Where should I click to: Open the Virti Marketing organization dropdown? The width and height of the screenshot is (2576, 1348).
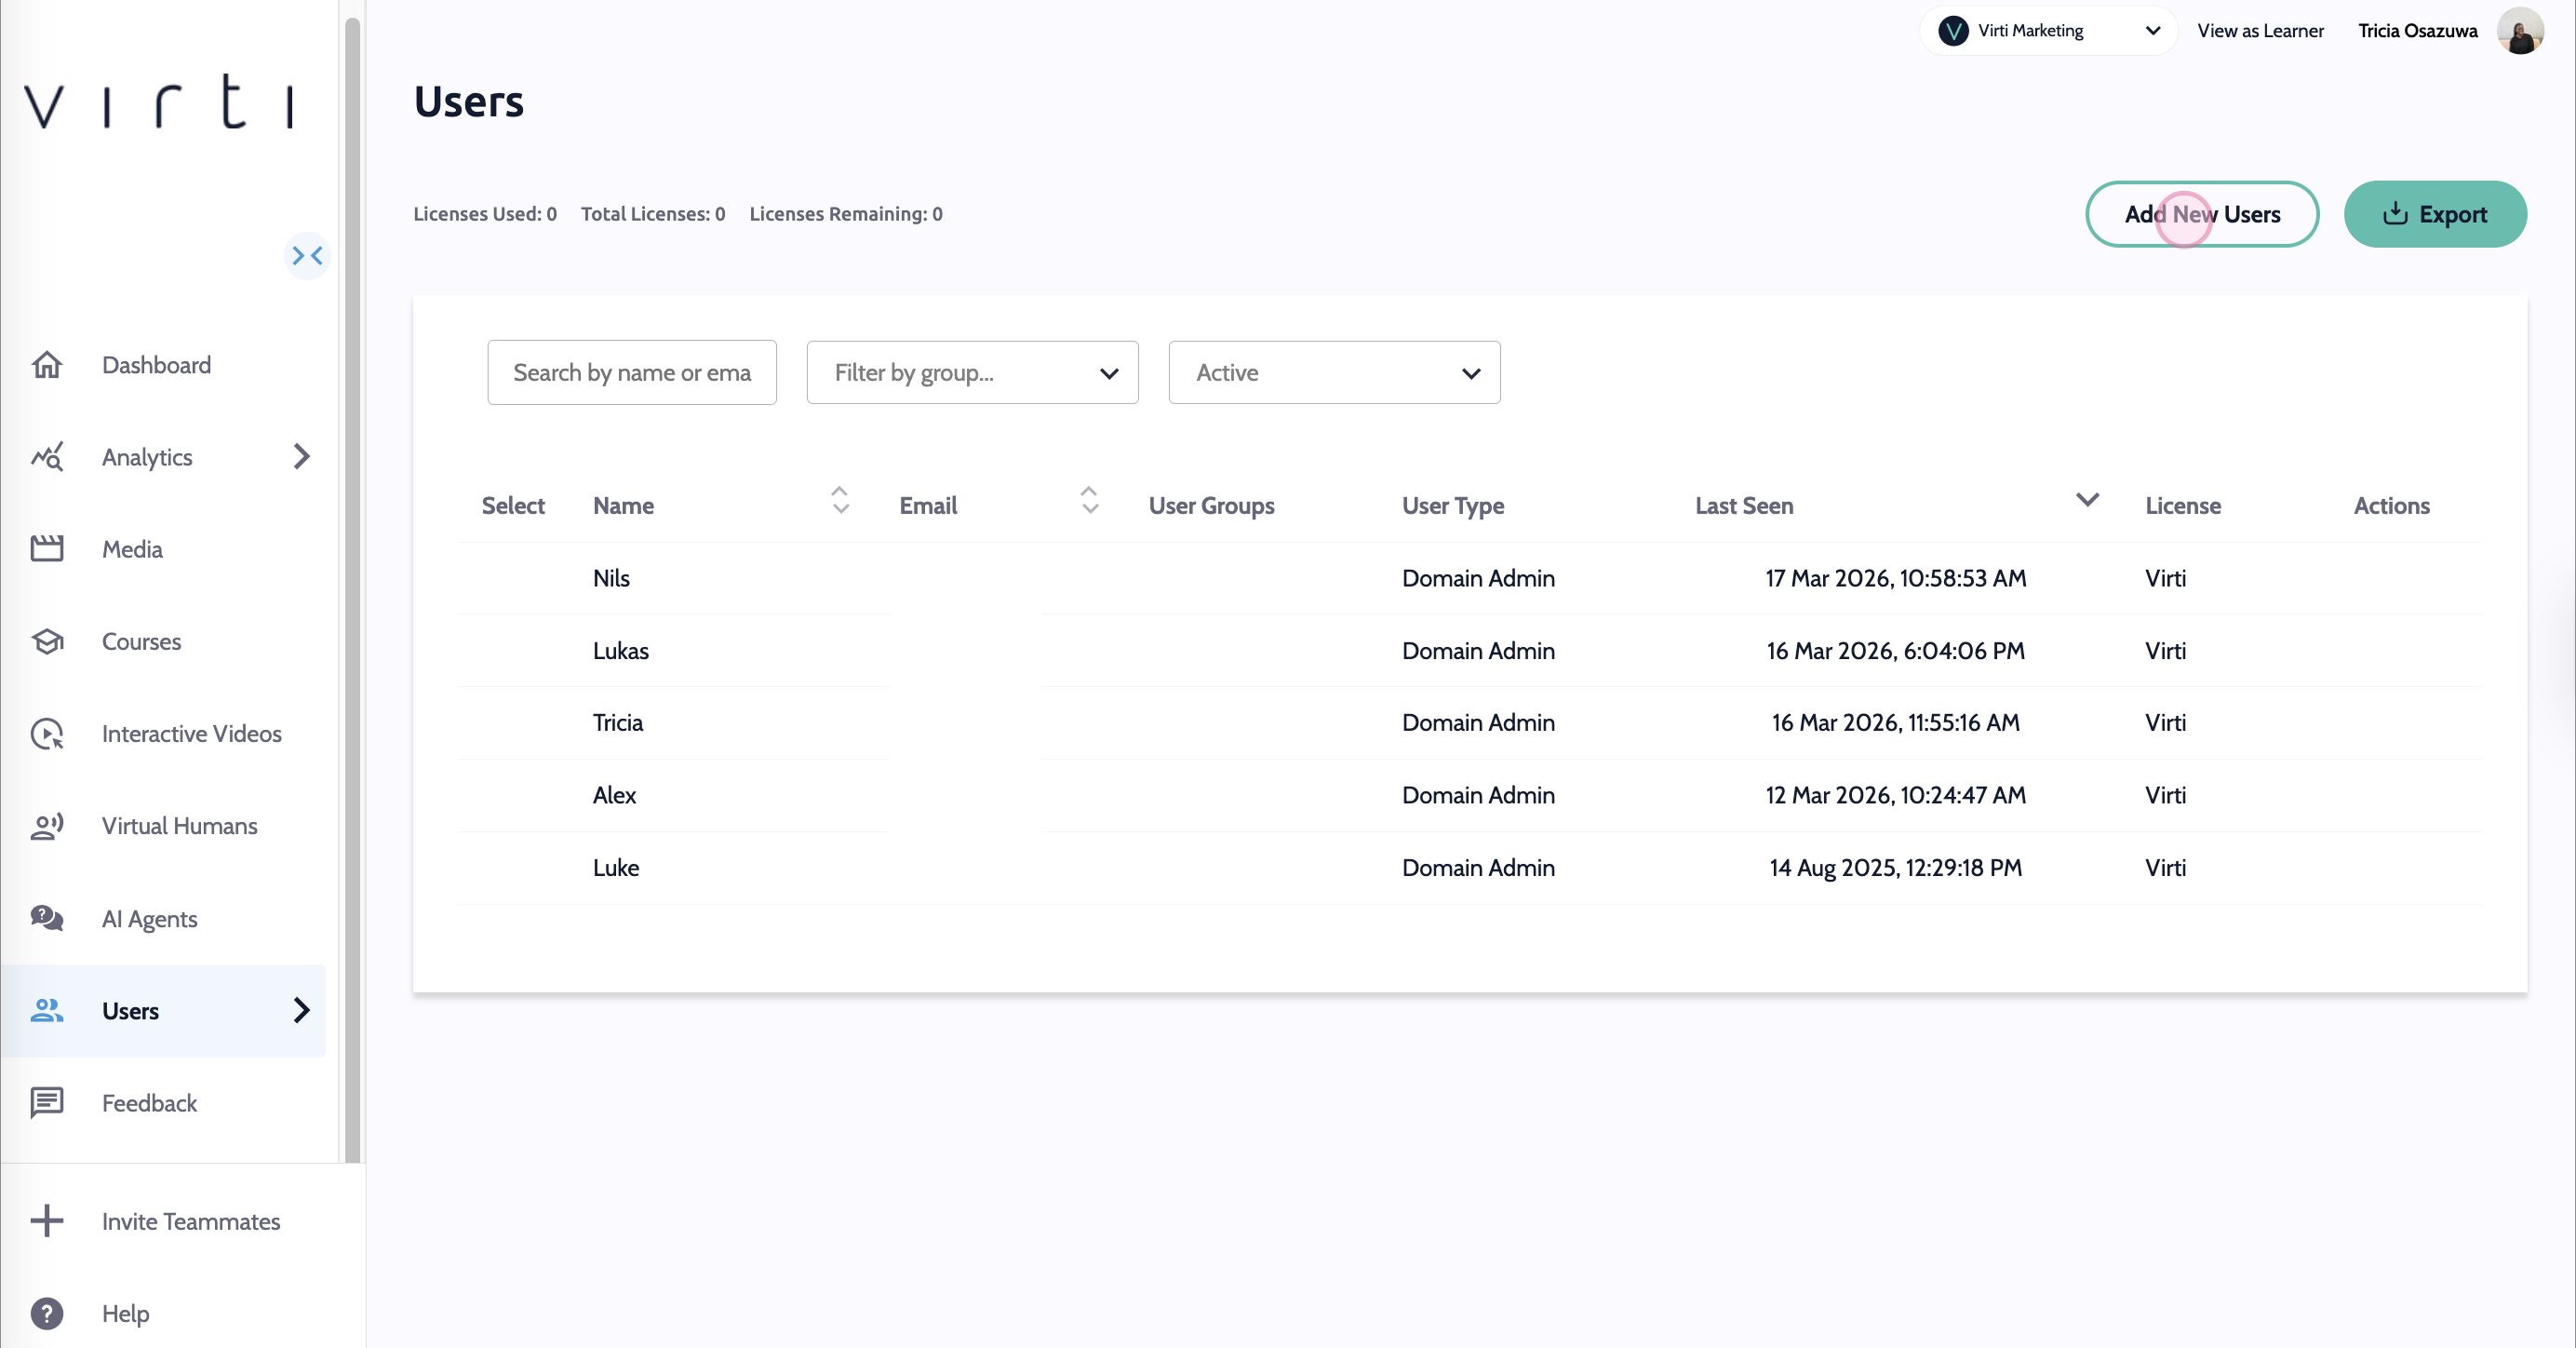point(2048,31)
